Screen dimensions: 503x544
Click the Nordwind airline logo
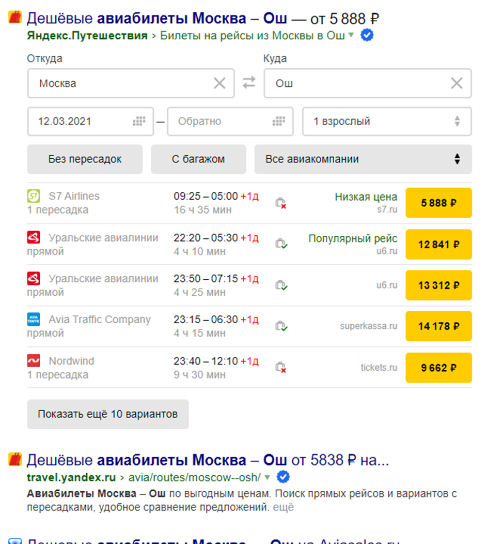pos(34,361)
